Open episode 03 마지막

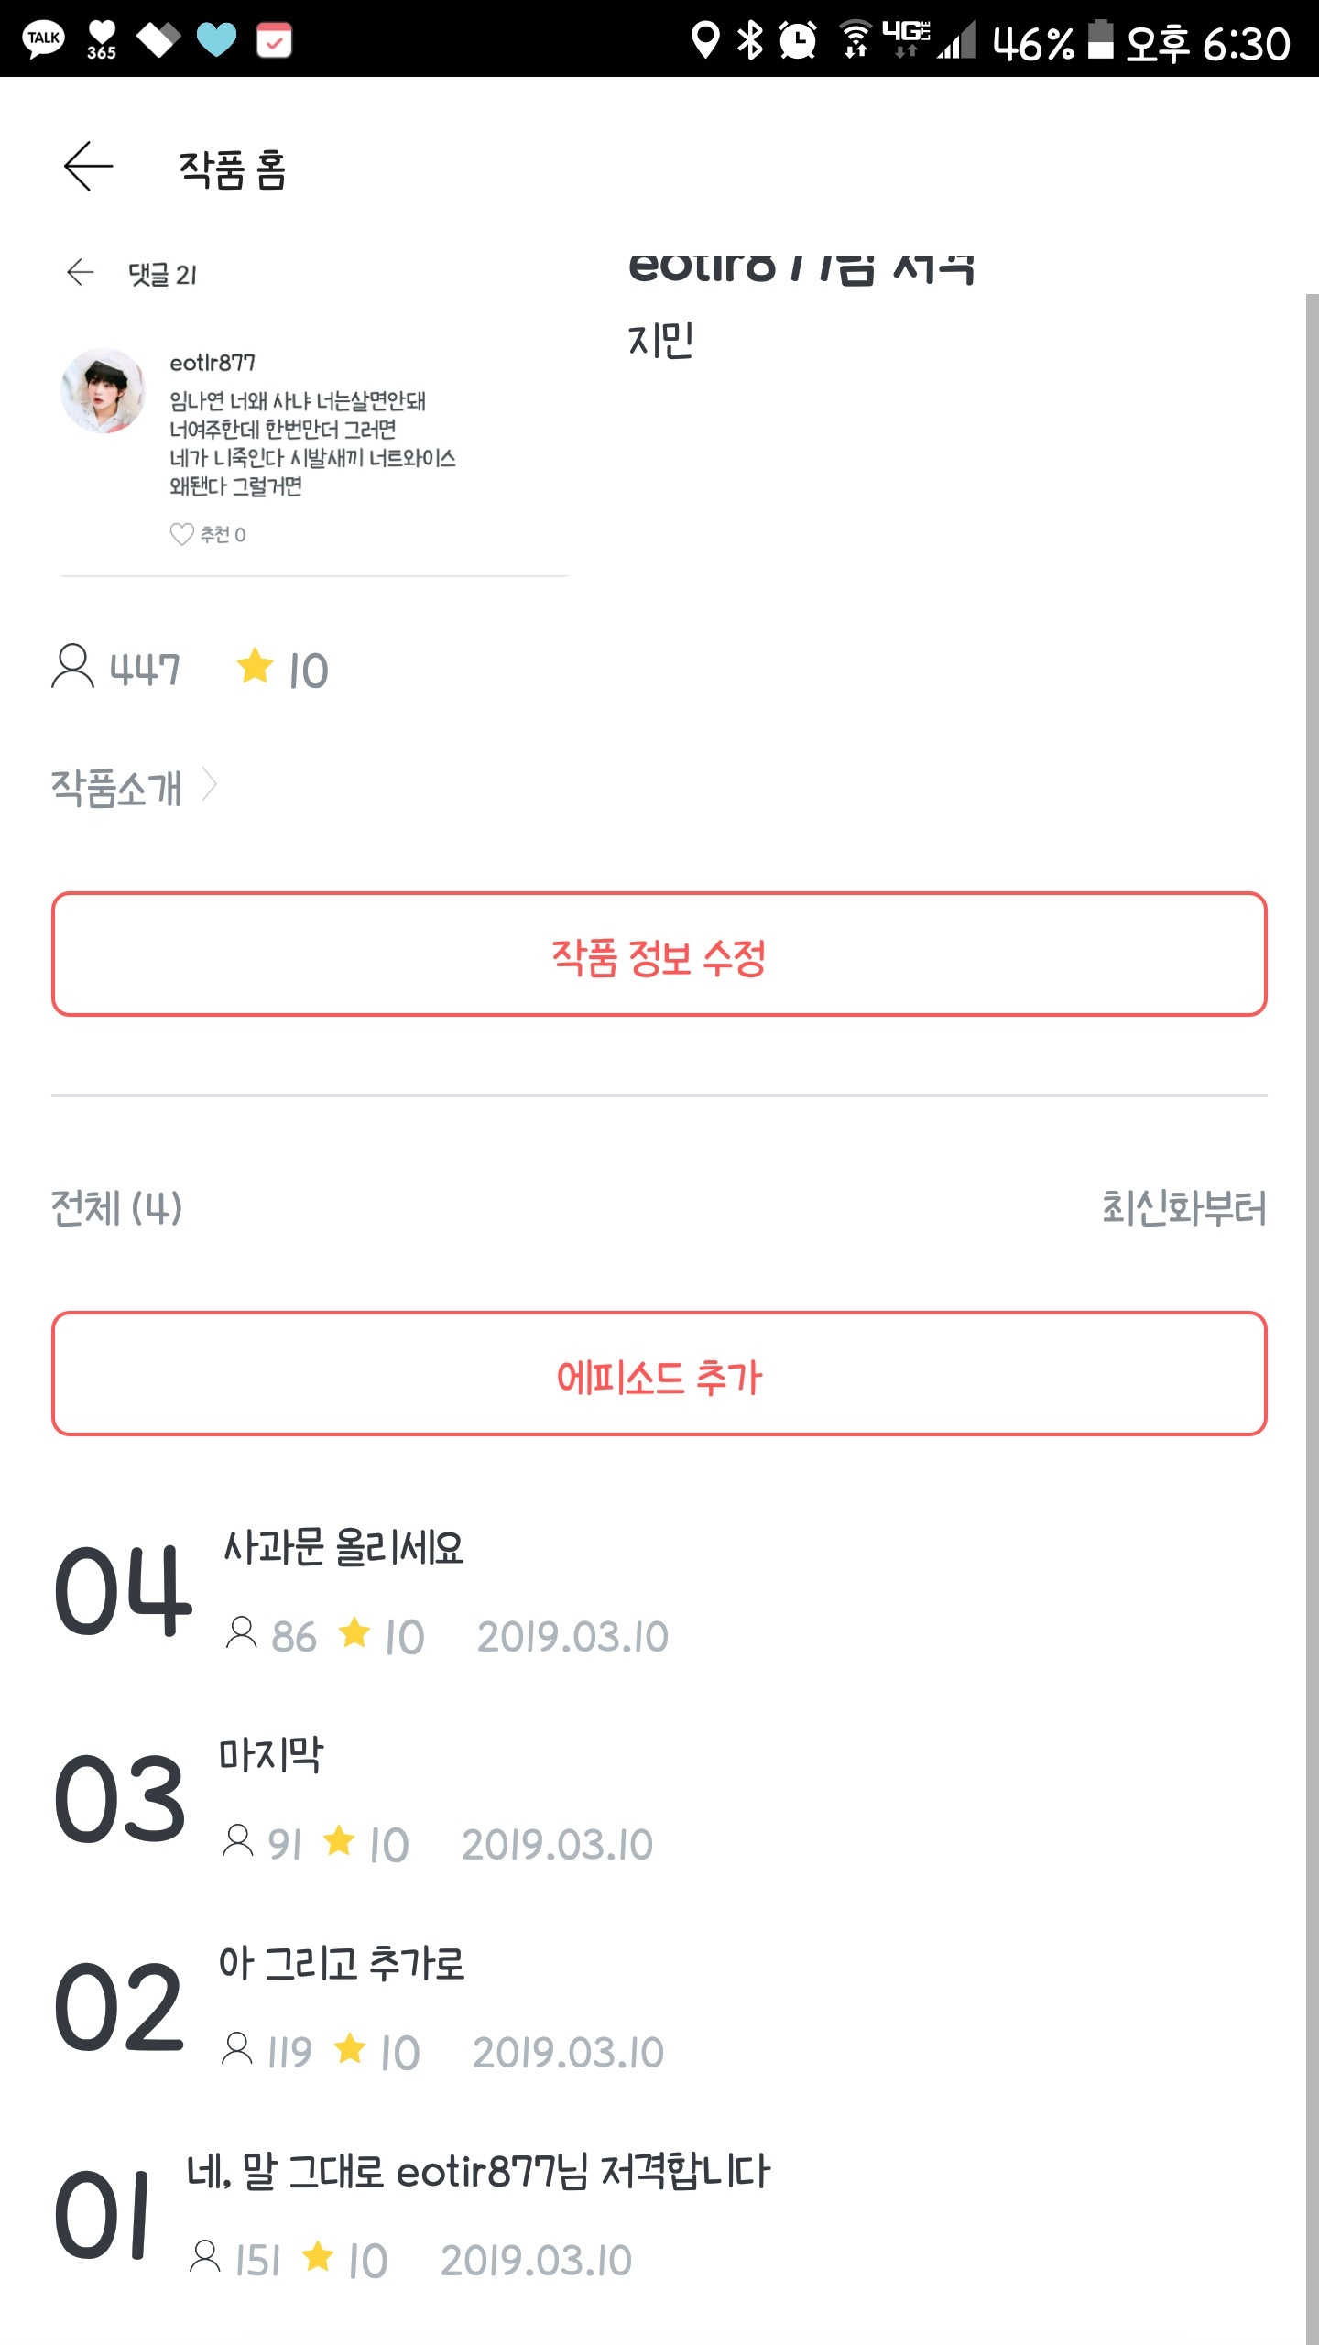[x=271, y=1755]
